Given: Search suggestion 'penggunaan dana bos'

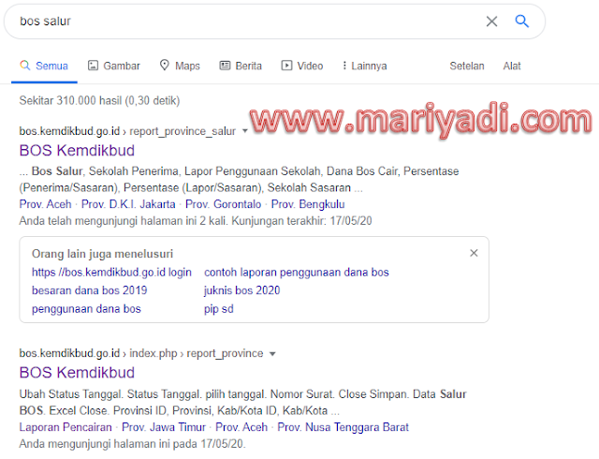Looking at the screenshot, I should point(86,309).
